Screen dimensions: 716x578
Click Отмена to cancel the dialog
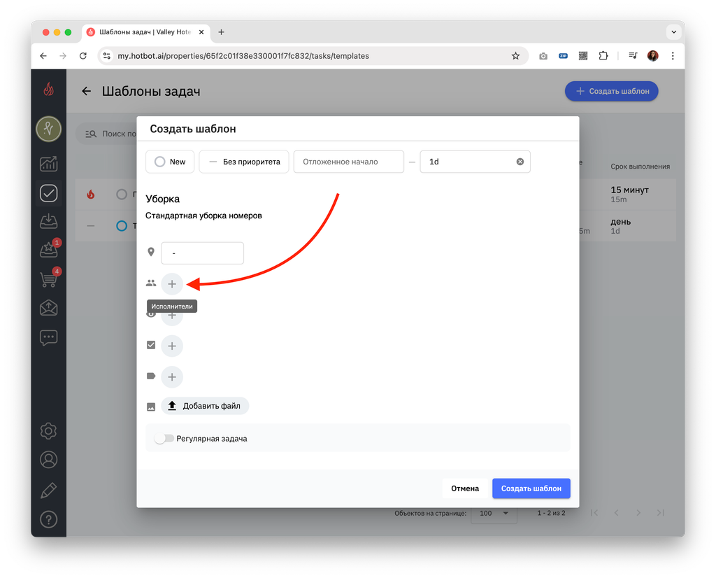point(465,488)
